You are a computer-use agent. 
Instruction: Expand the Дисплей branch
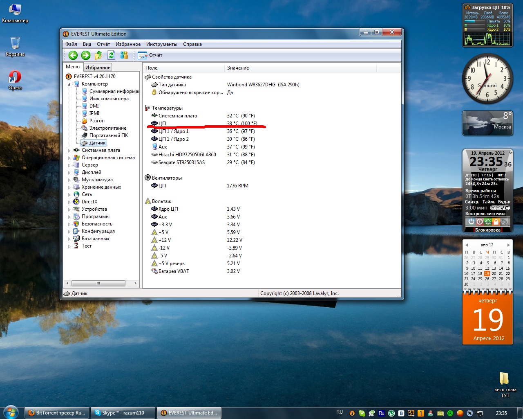coord(69,173)
